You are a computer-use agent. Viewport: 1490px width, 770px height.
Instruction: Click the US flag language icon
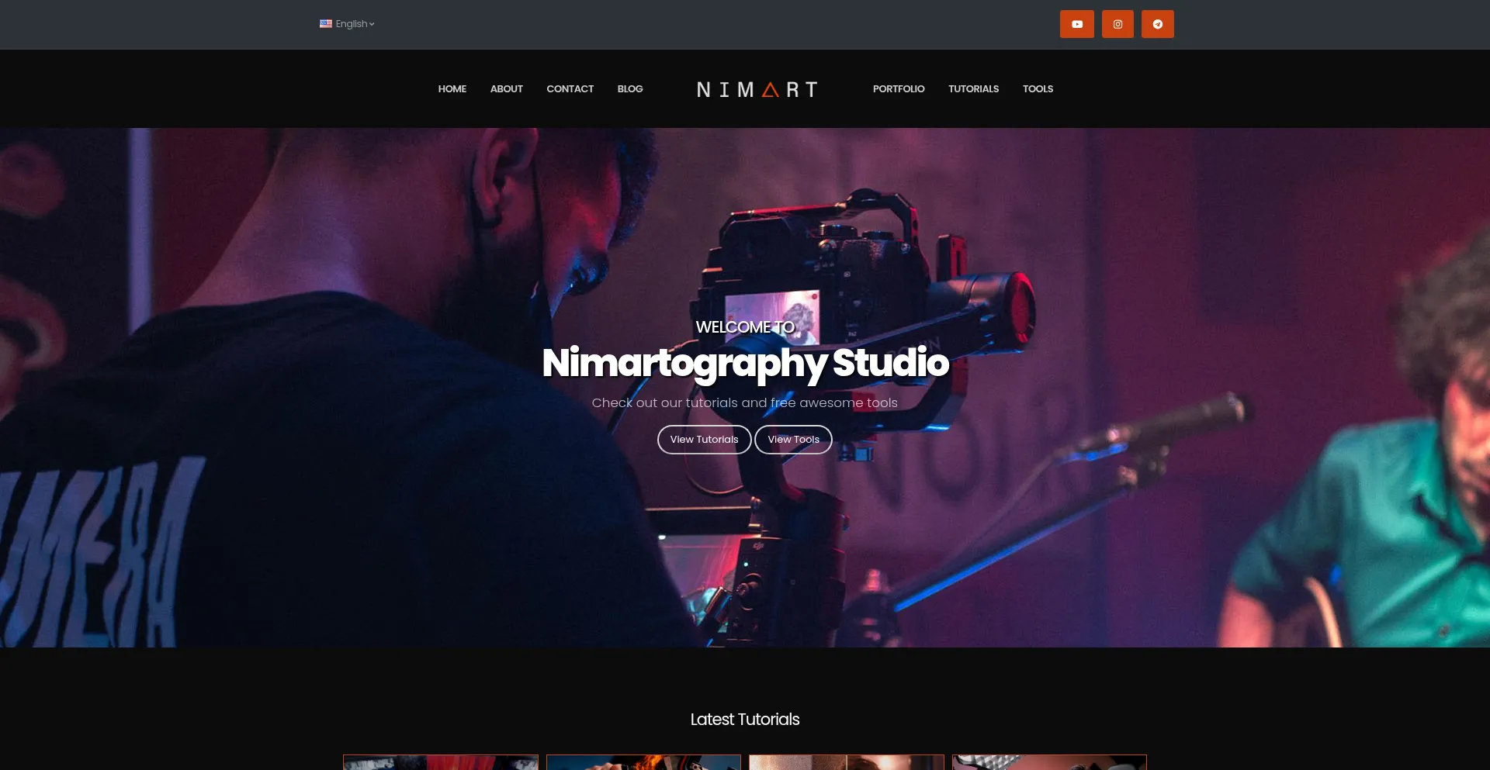point(326,24)
